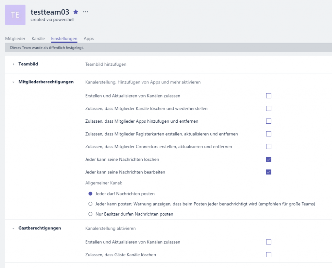The height and width of the screenshot is (268, 332).
Task: Allow members to delete and restore channels
Action: click(268, 108)
